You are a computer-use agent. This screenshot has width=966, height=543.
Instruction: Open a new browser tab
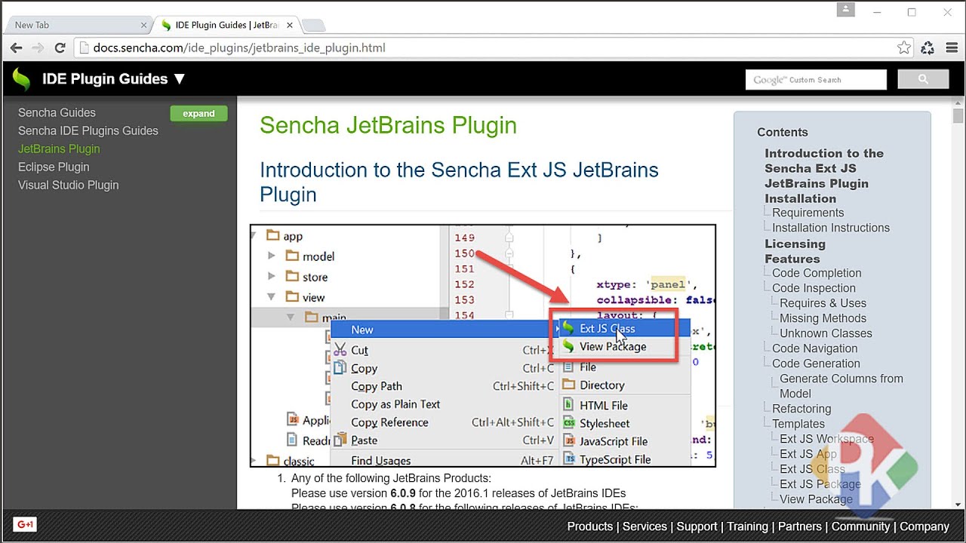pyautogui.click(x=313, y=26)
